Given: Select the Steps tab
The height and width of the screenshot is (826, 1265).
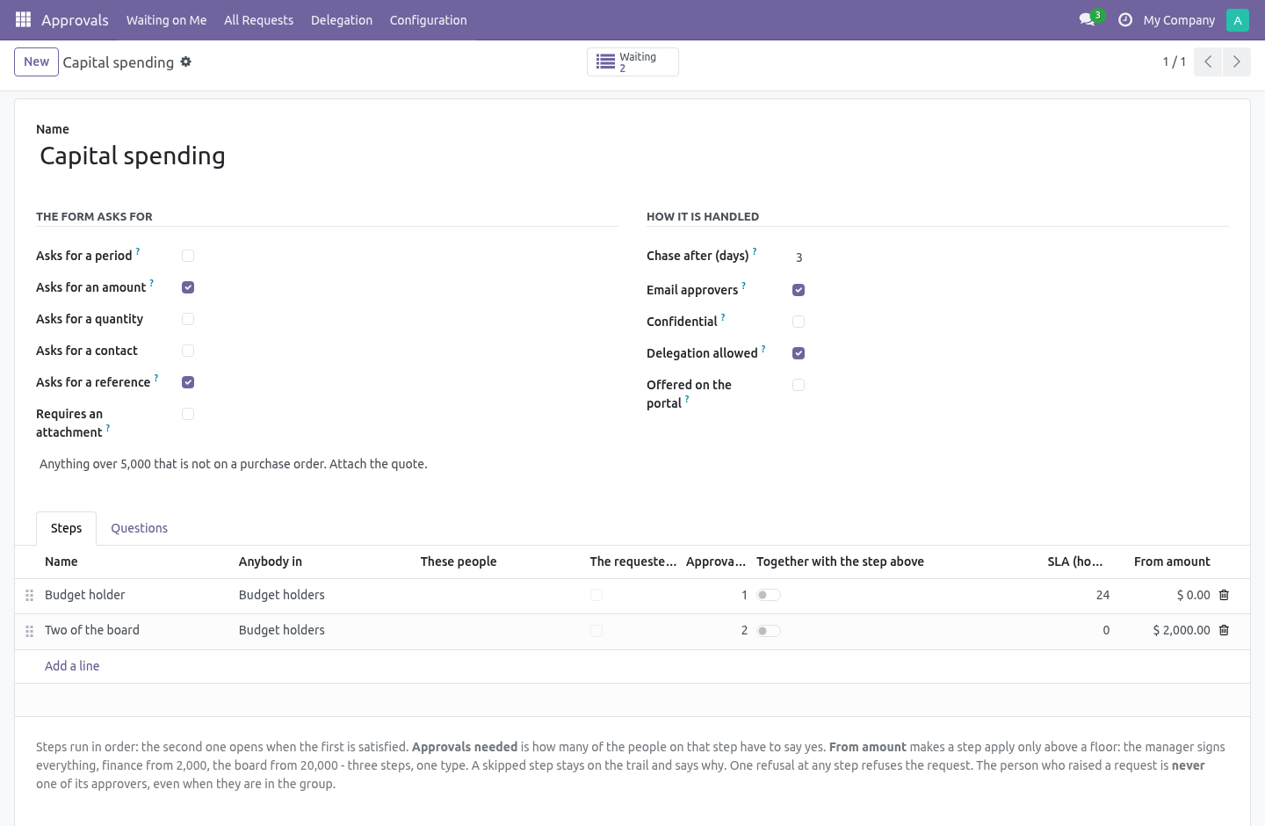Looking at the screenshot, I should (66, 528).
